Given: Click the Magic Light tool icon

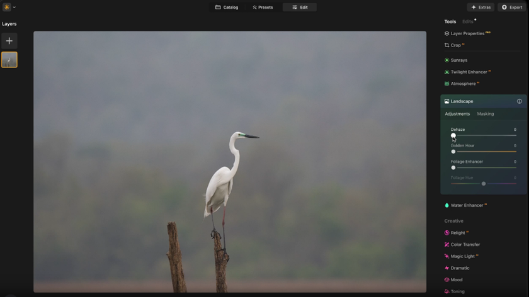Looking at the screenshot, I should tap(447, 256).
